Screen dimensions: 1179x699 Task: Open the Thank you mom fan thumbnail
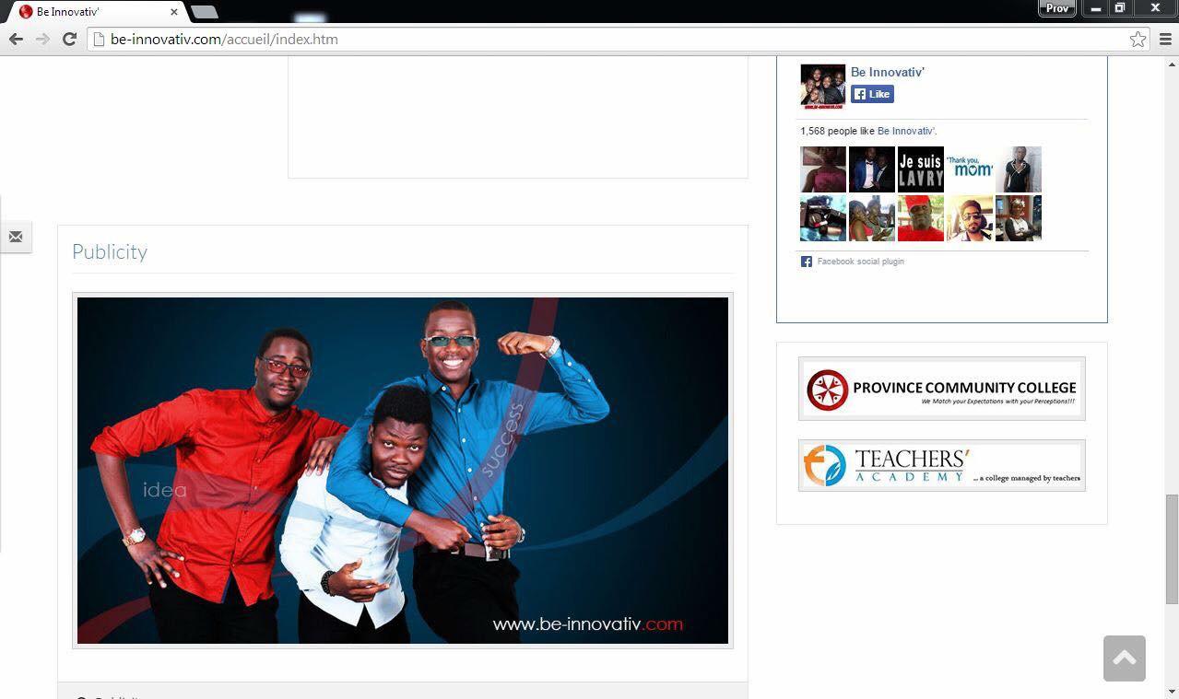[970, 169]
